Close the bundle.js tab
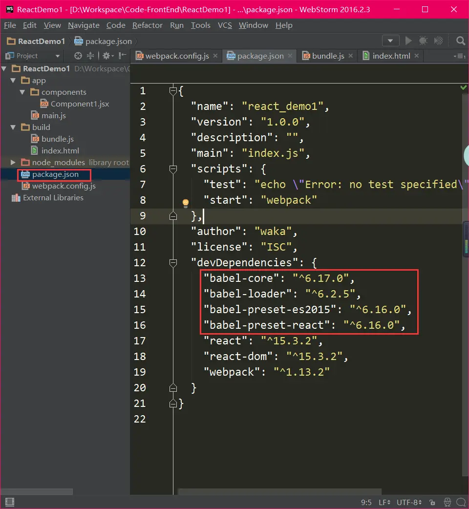The image size is (469, 509). [351, 56]
